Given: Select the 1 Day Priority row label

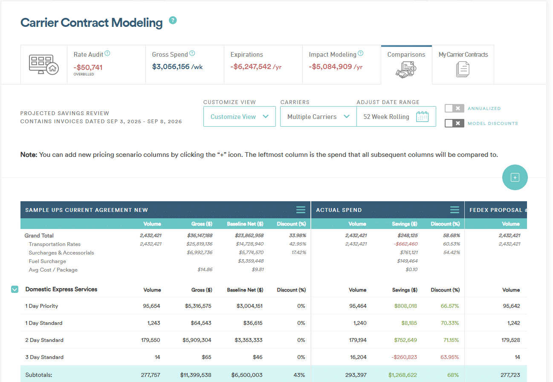Looking at the screenshot, I should point(42,306).
